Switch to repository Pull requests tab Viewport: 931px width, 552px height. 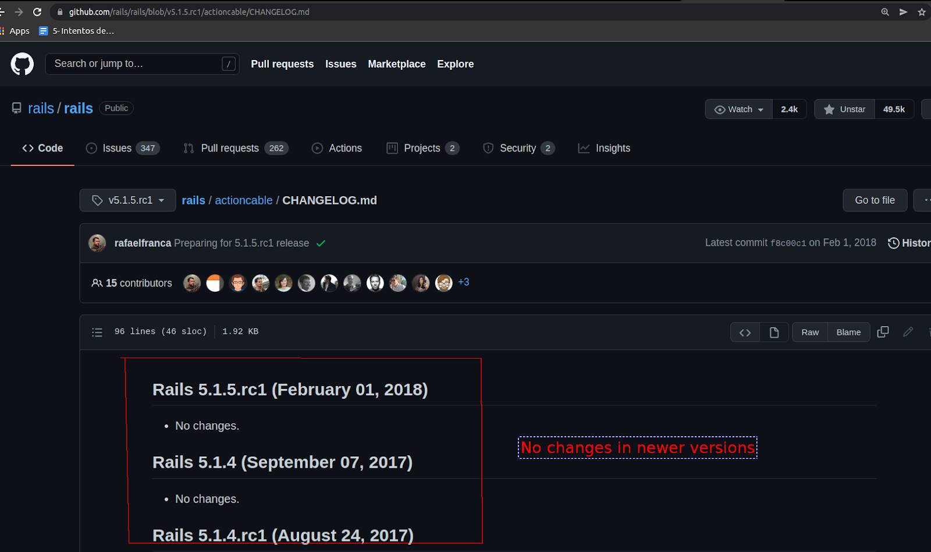pyautogui.click(x=236, y=148)
